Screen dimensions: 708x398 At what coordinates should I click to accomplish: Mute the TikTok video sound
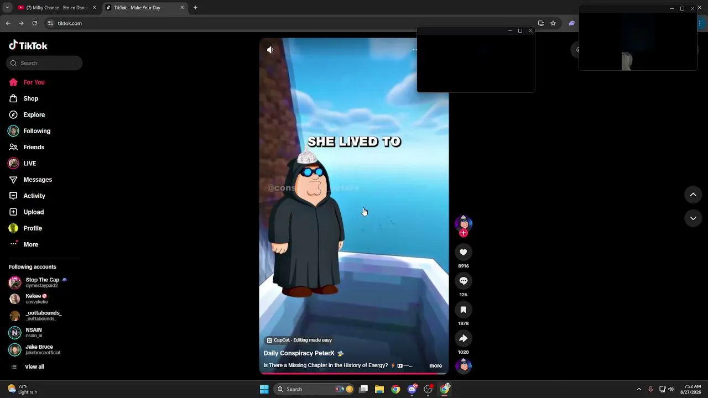point(270,50)
